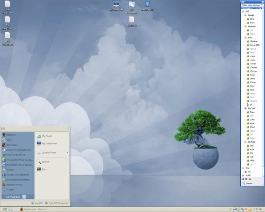Collapse the Gals contact group

tap(246, 38)
